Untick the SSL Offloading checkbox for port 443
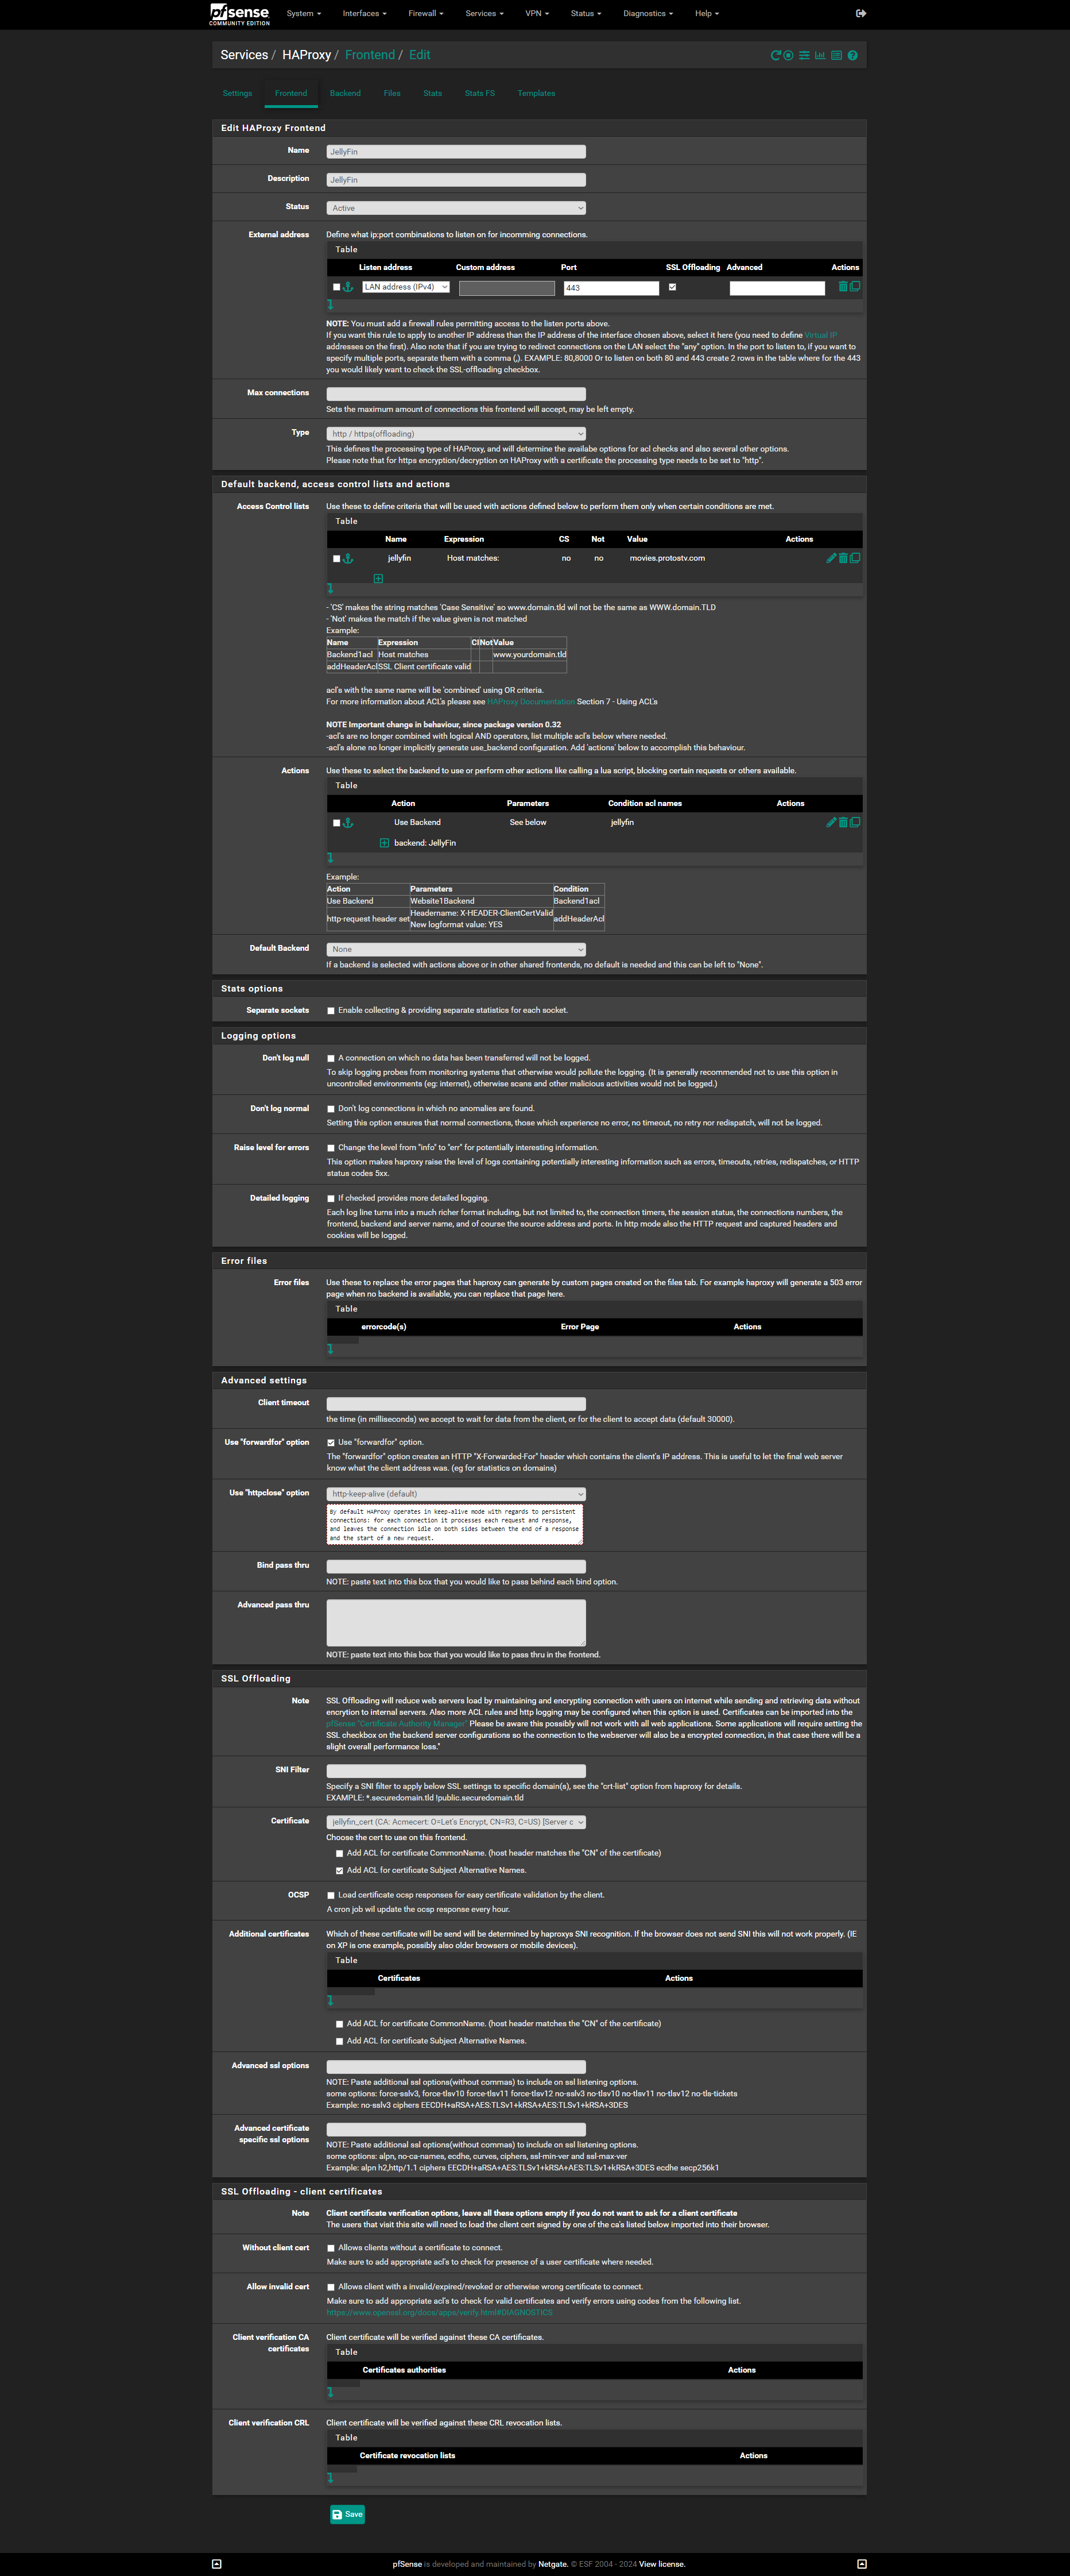 click(x=672, y=287)
